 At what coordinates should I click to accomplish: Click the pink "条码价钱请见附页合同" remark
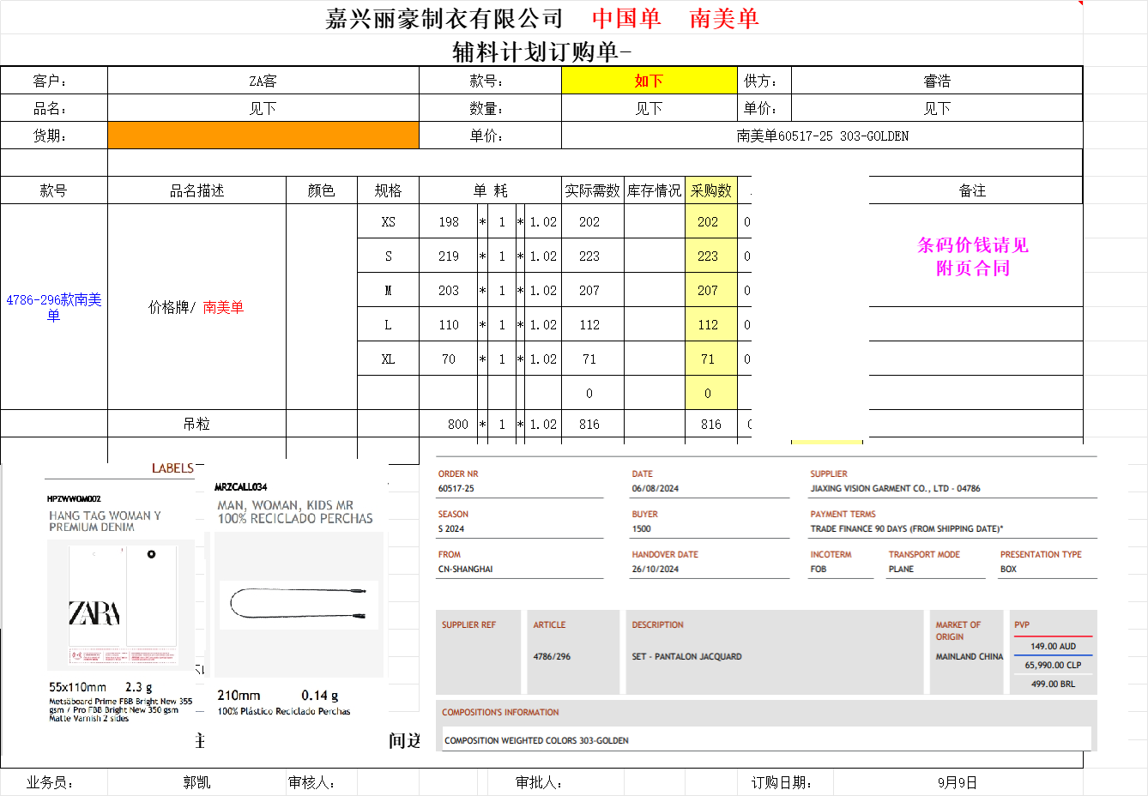point(973,256)
